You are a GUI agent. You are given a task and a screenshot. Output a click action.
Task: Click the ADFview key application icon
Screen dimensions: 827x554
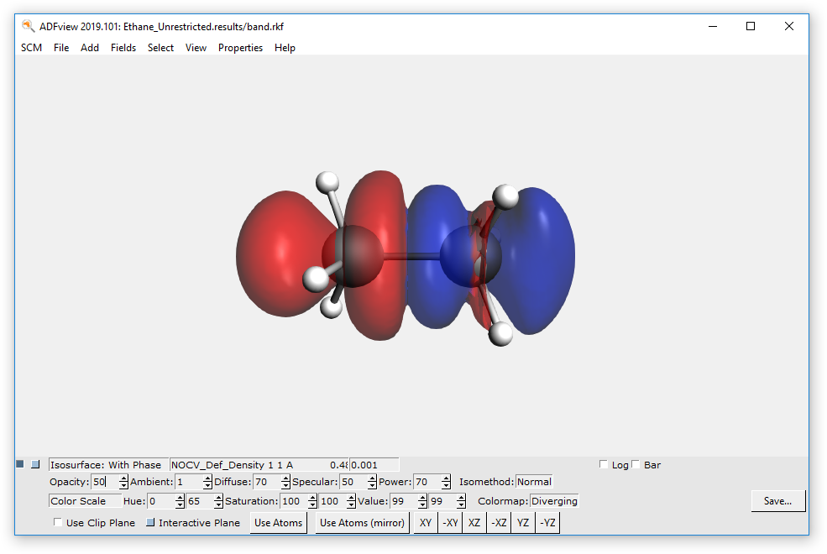(28, 26)
